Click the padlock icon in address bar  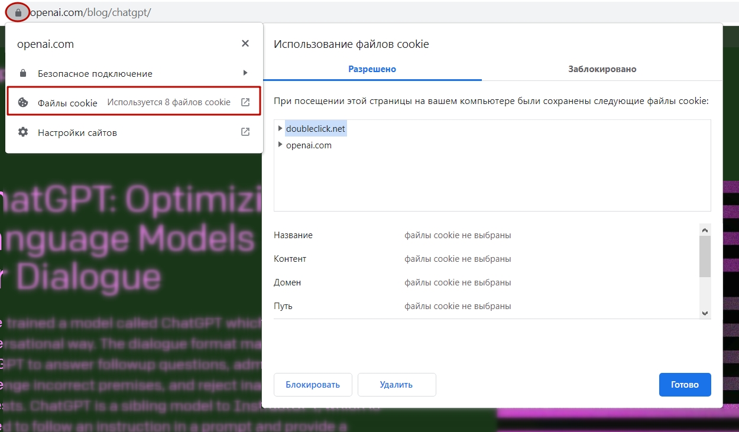click(18, 12)
